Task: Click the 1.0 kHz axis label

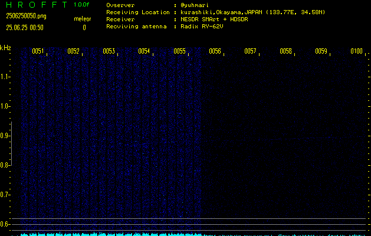Action: [5, 106]
